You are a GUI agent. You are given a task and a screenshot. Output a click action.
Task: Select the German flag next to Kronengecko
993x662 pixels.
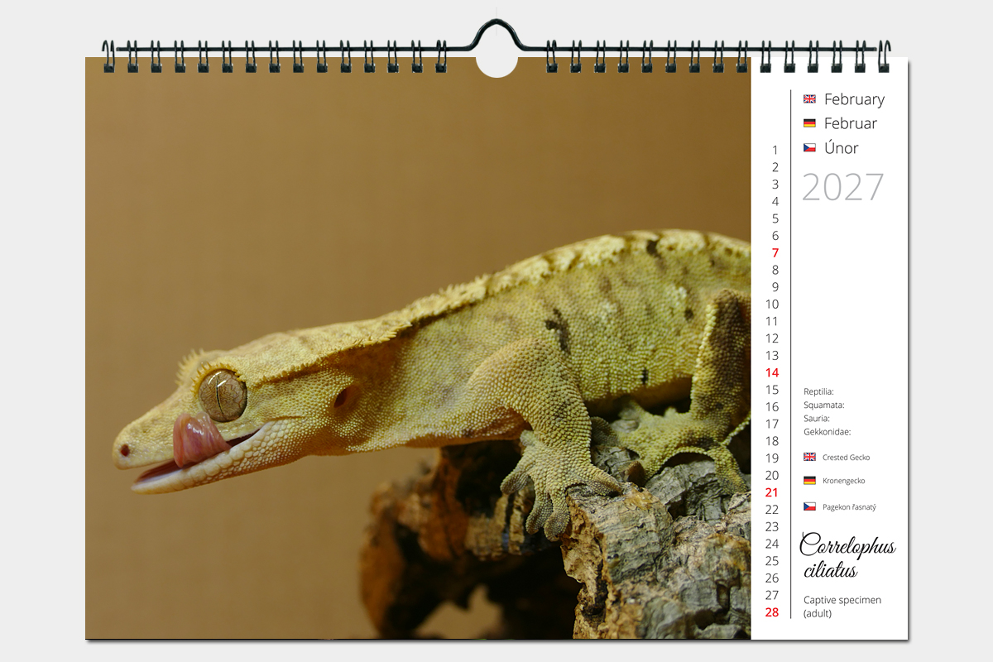point(809,481)
